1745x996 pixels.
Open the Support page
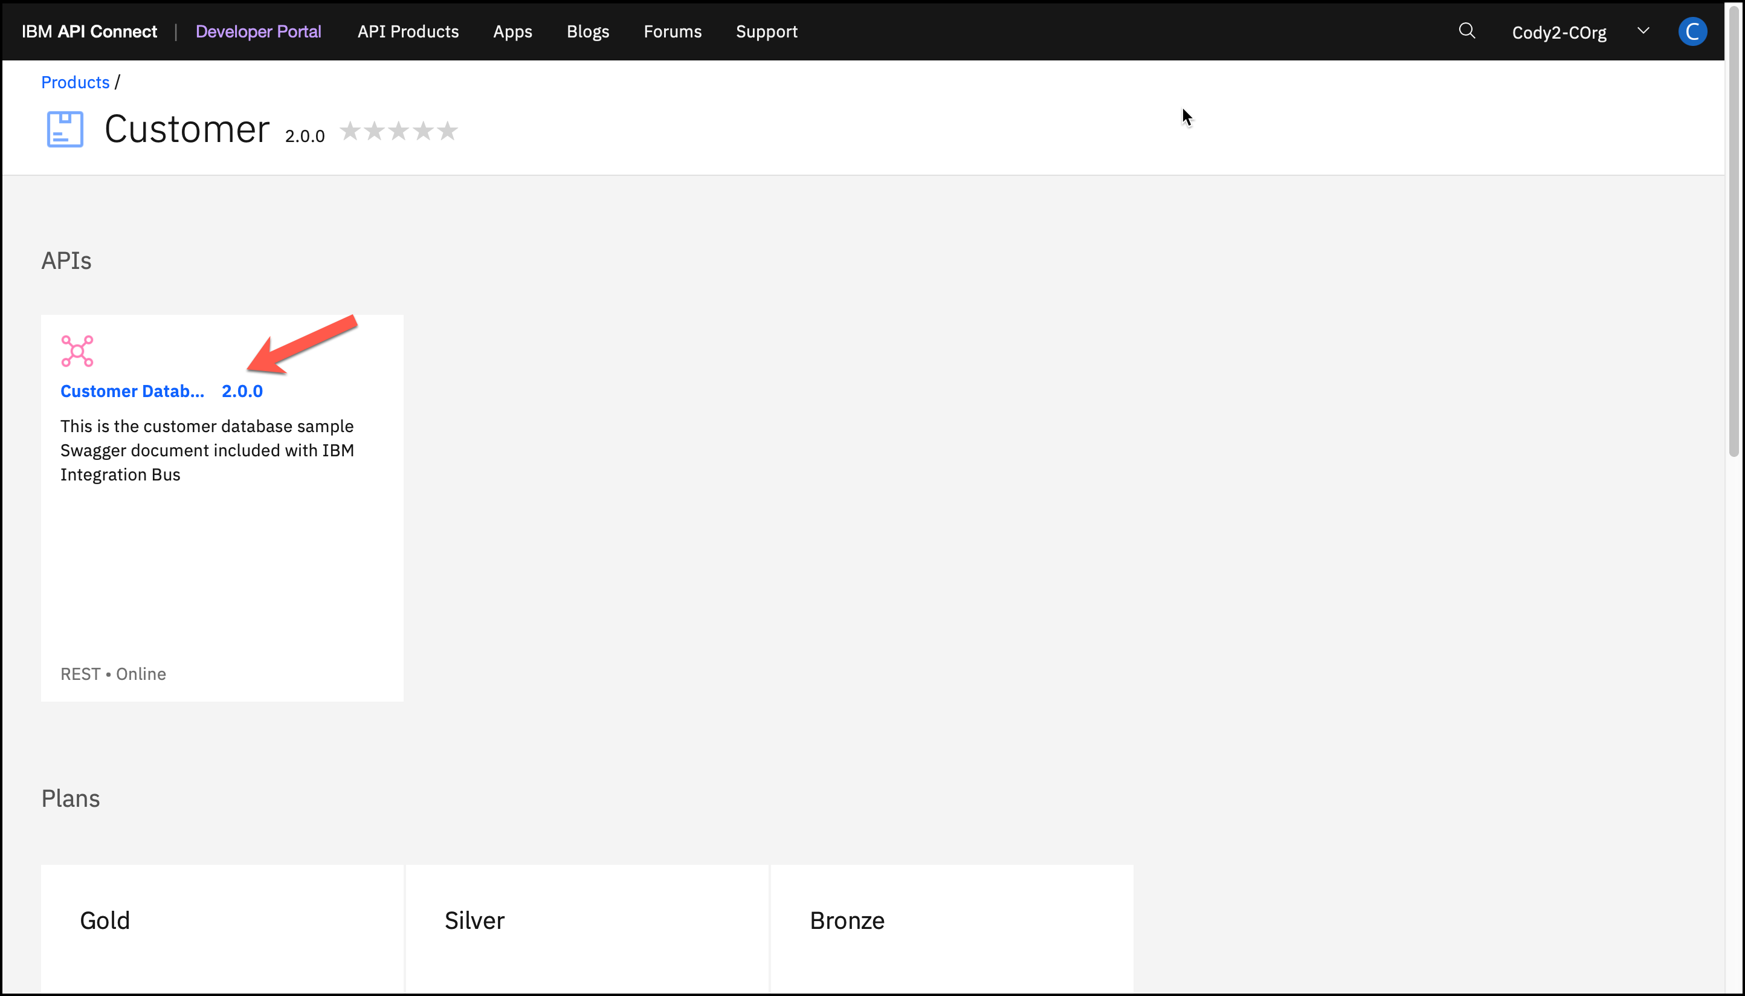[x=766, y=31]
